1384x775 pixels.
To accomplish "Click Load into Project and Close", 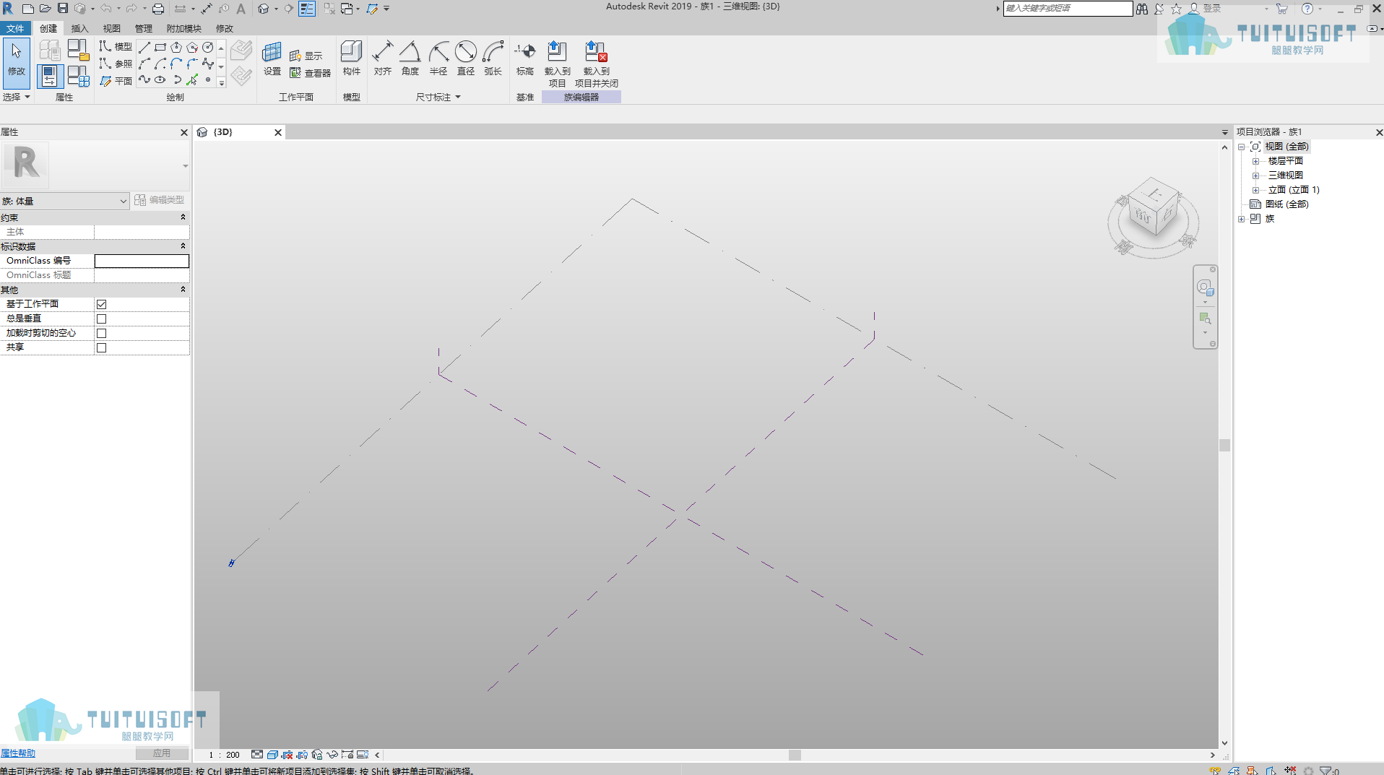I will (x=596, y=64).
